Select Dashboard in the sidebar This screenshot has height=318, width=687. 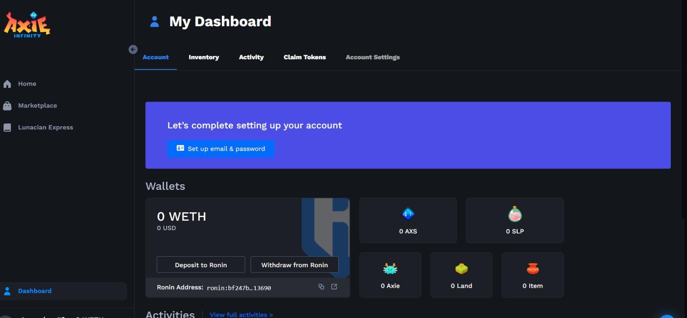tap(63, 291)
